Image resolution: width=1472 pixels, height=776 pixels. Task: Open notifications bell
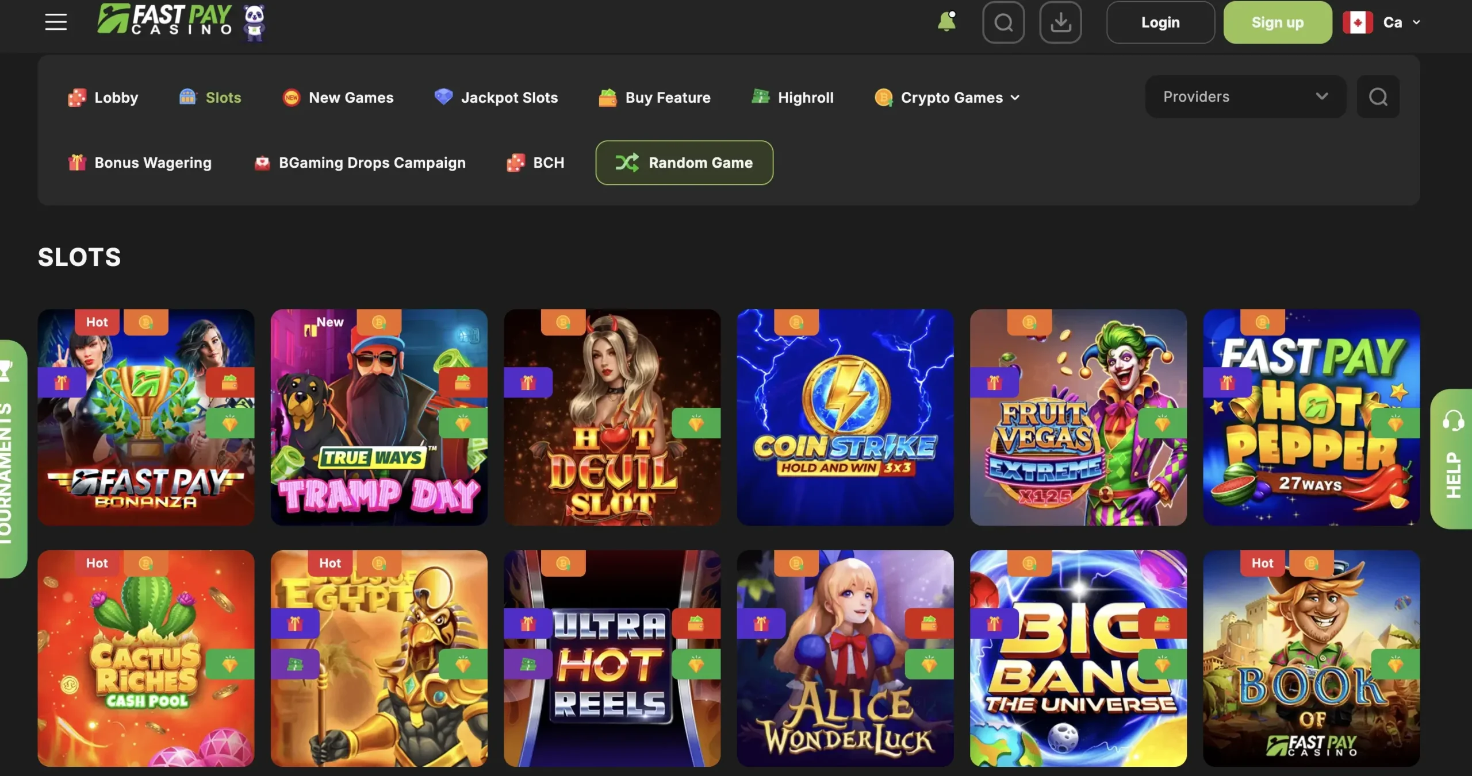946,22
